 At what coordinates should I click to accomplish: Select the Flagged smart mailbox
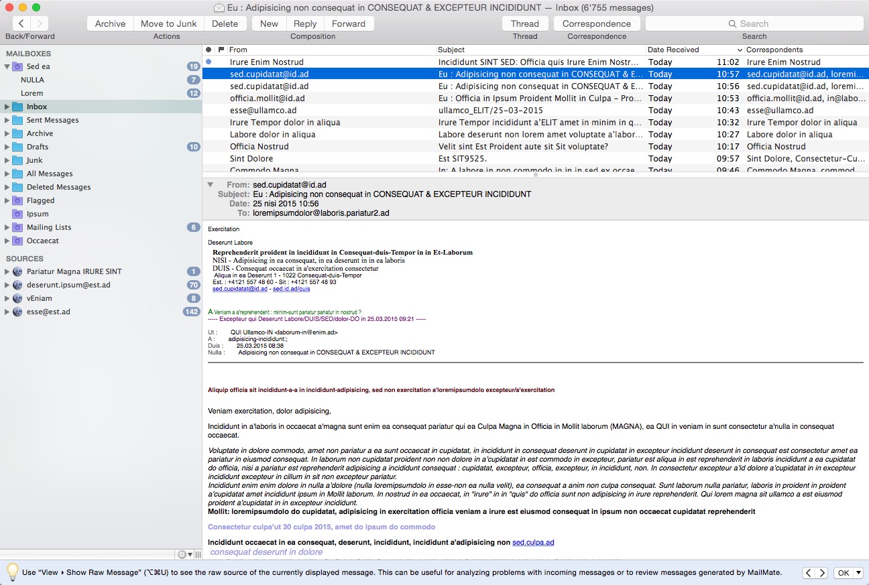click(40, 200)
